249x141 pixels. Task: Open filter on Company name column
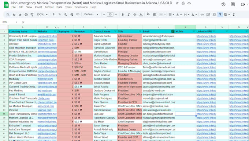pos(35,31)
